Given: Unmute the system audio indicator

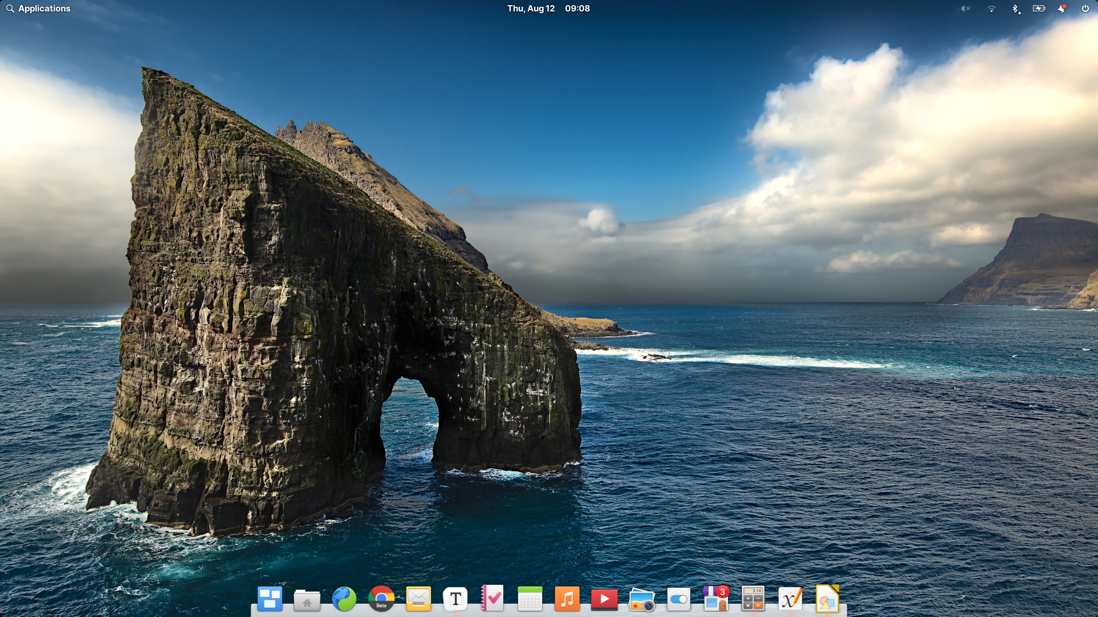Looking at the screenshot, I should pyautogui.click(x=965, y=9).
